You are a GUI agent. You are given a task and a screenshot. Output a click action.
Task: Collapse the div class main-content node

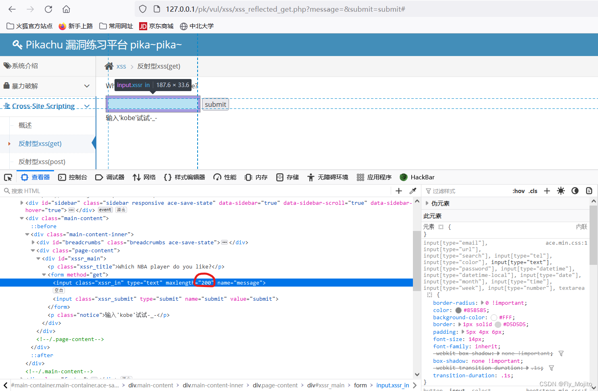[x=22, y=218]
